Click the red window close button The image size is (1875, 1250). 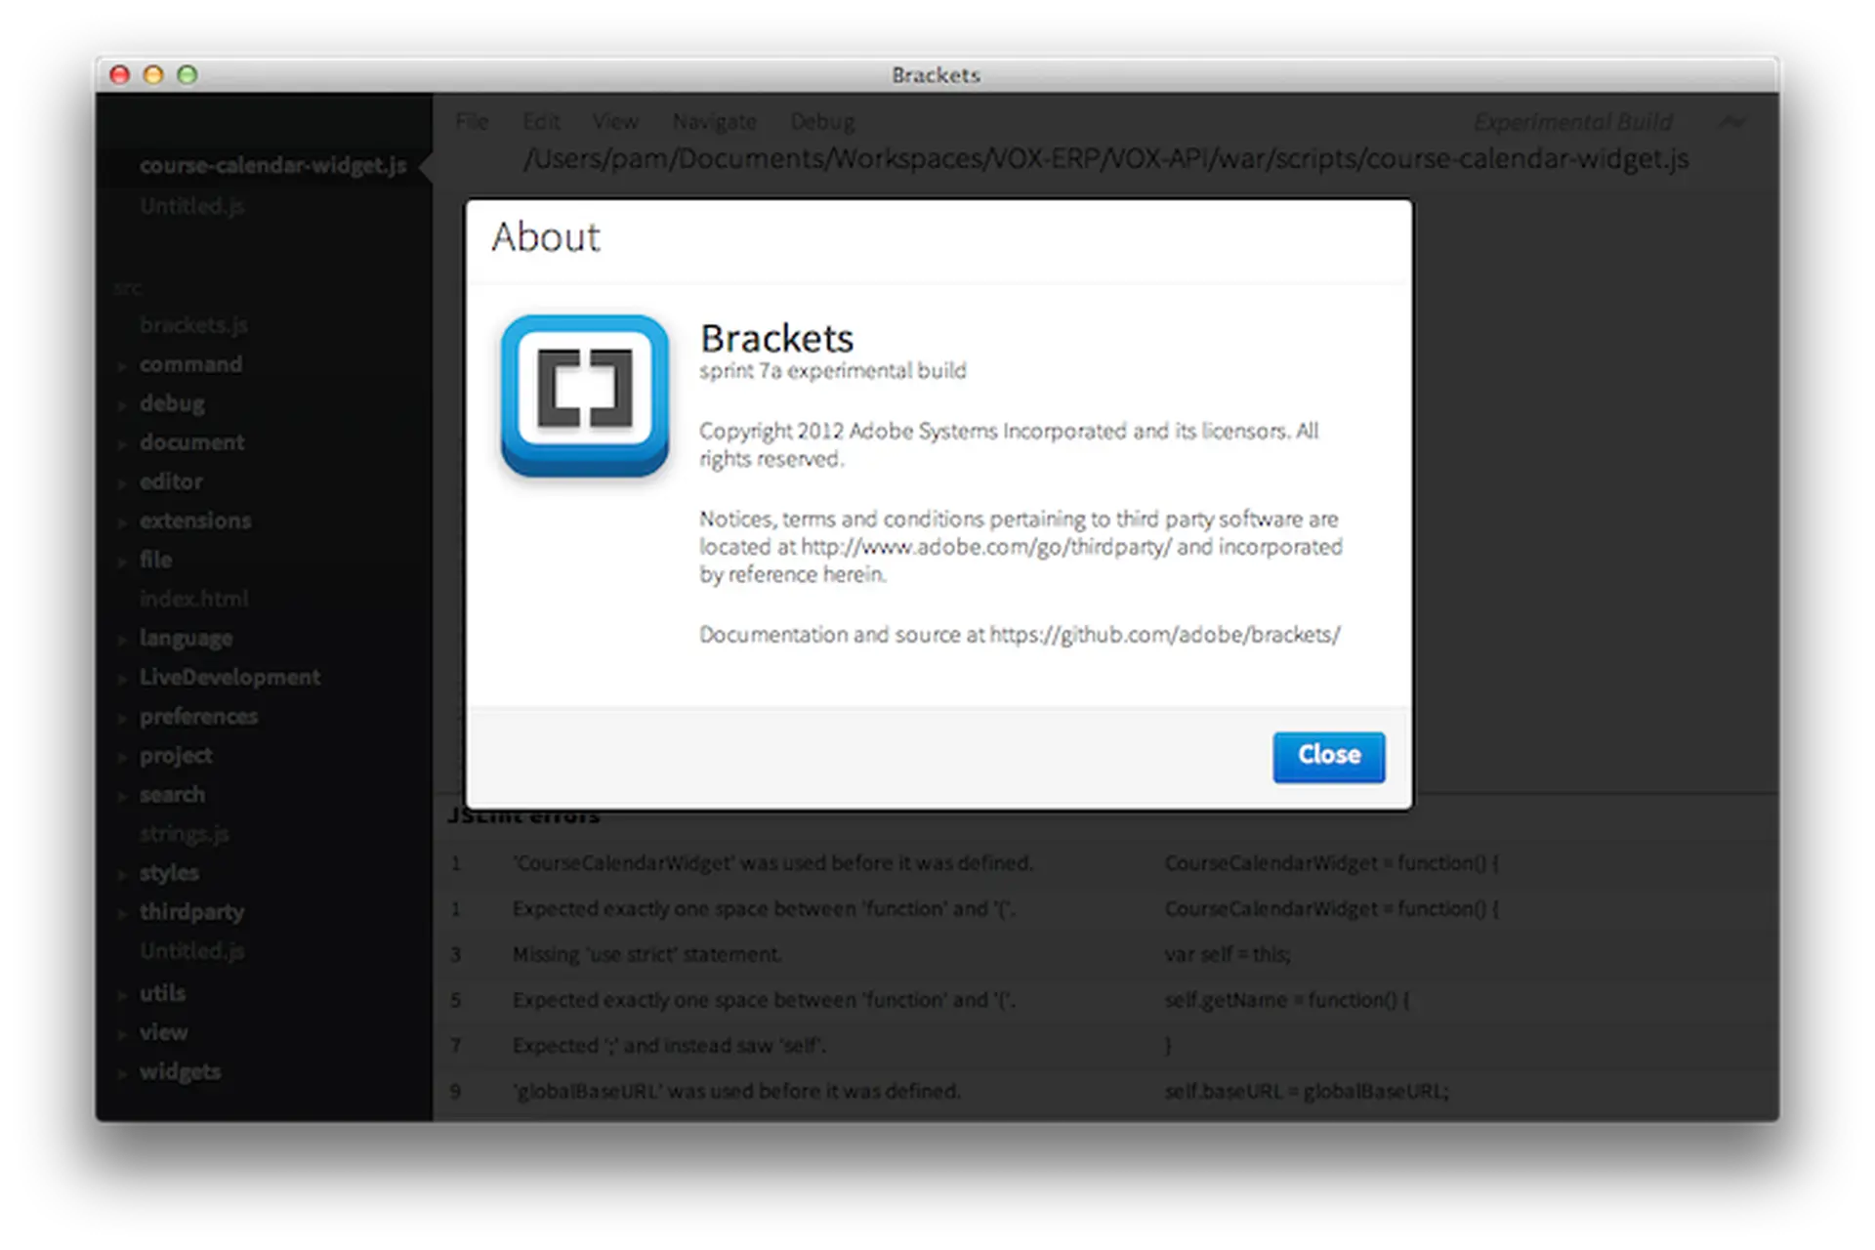tap(120, 75)
